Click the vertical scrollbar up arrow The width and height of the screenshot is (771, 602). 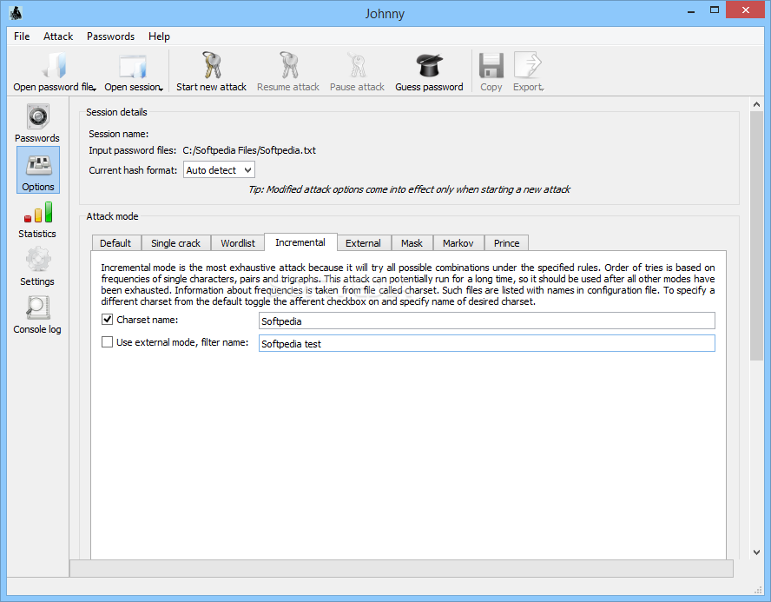point(757,104)
